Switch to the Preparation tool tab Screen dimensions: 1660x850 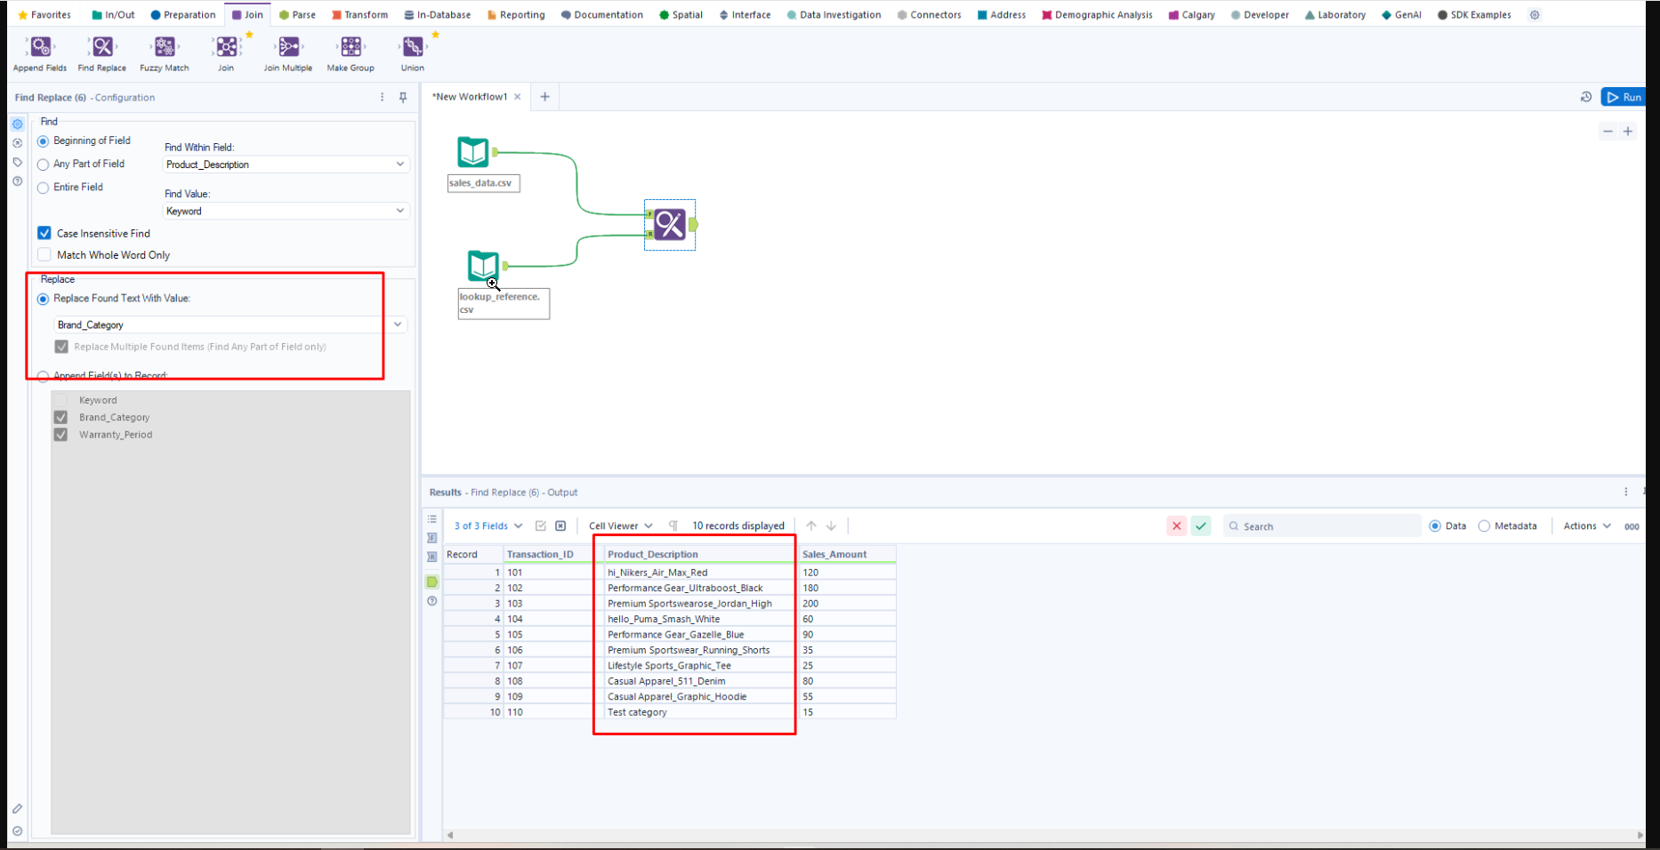coord(183,15)
